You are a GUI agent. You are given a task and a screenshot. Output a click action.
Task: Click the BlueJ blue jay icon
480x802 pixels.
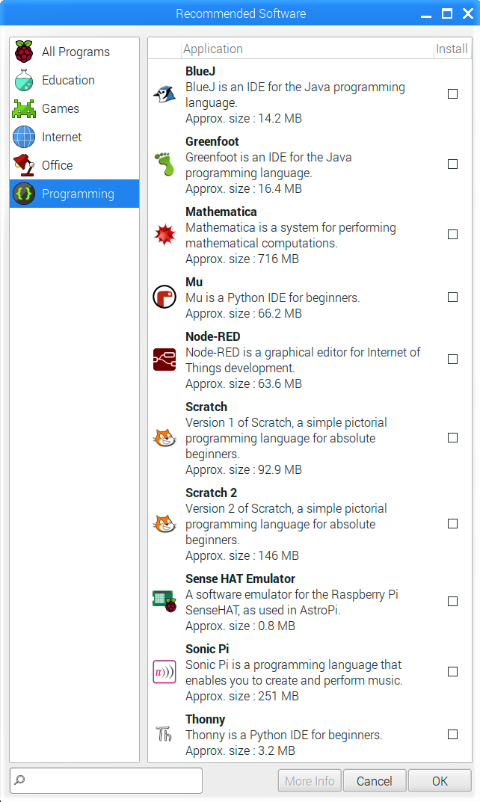[x=164, y=94]
